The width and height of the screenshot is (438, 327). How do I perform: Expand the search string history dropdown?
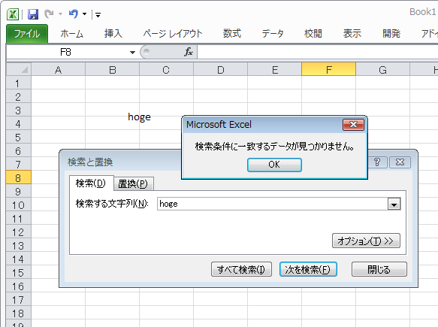point(394,204)
